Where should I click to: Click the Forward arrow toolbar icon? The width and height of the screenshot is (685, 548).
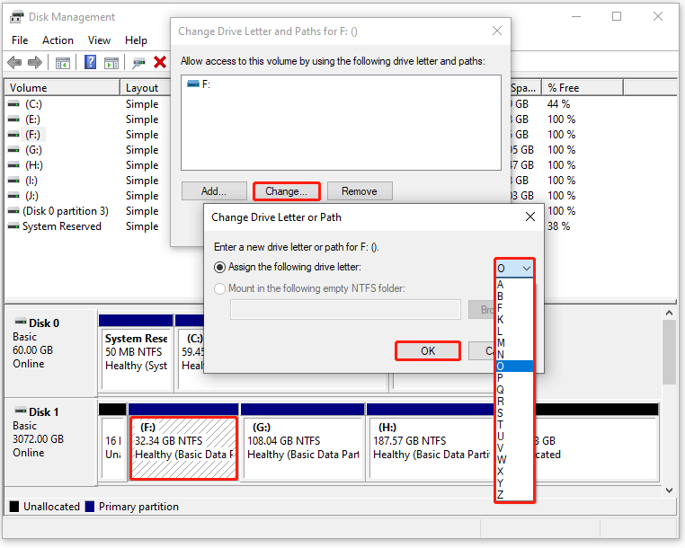(x=35, y=63)
